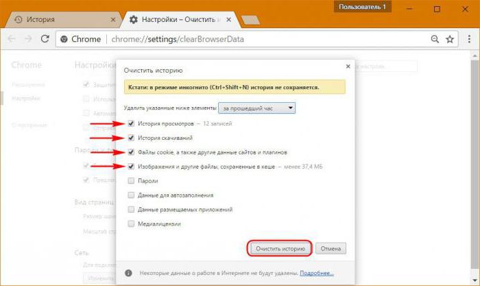Click the Отмена button
Screen dimensions: 480x286
[x=331, y=248]
